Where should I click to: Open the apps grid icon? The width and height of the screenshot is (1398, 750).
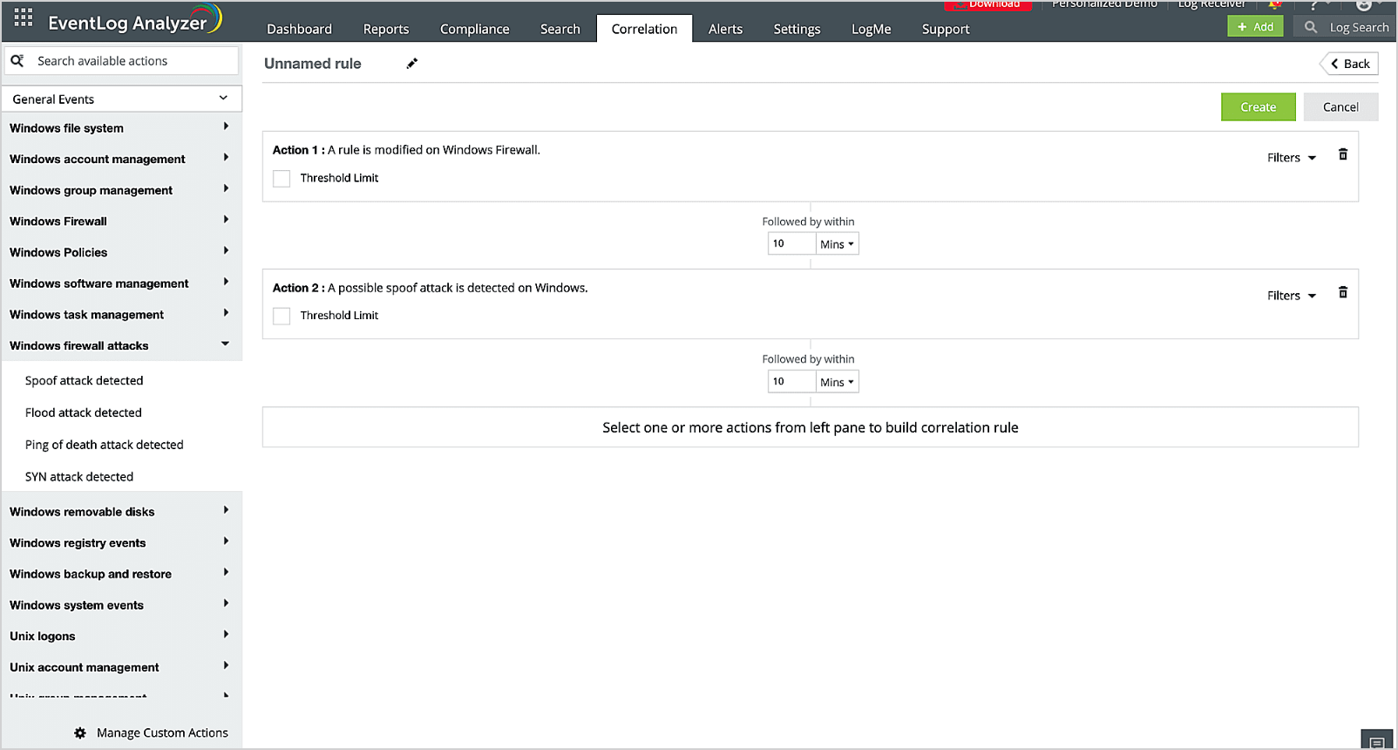pyautogui.click(x=24, y=17)
